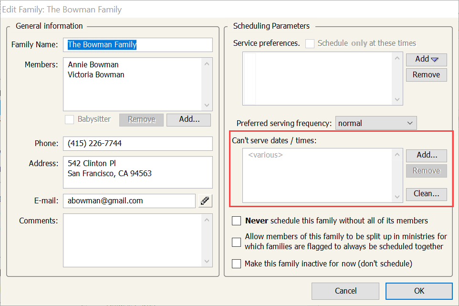Click Add... for can't serve dates
The image size is (459, 306).
tap(426, 155)
